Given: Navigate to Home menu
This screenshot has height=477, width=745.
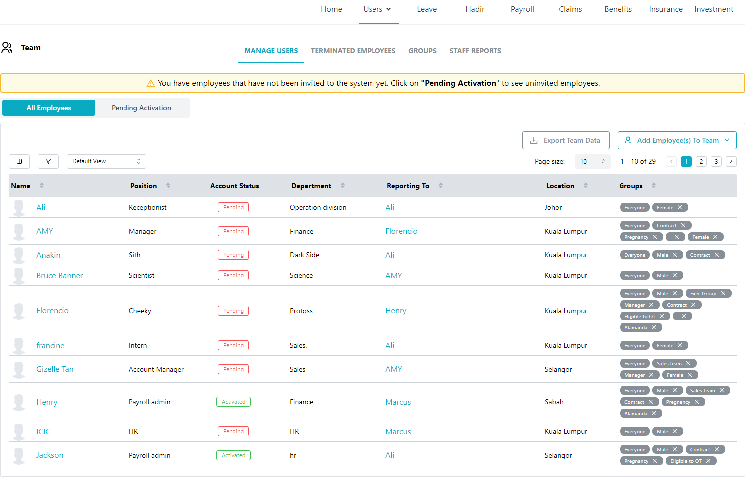Looking at the screenshot, I should point(331,9).
